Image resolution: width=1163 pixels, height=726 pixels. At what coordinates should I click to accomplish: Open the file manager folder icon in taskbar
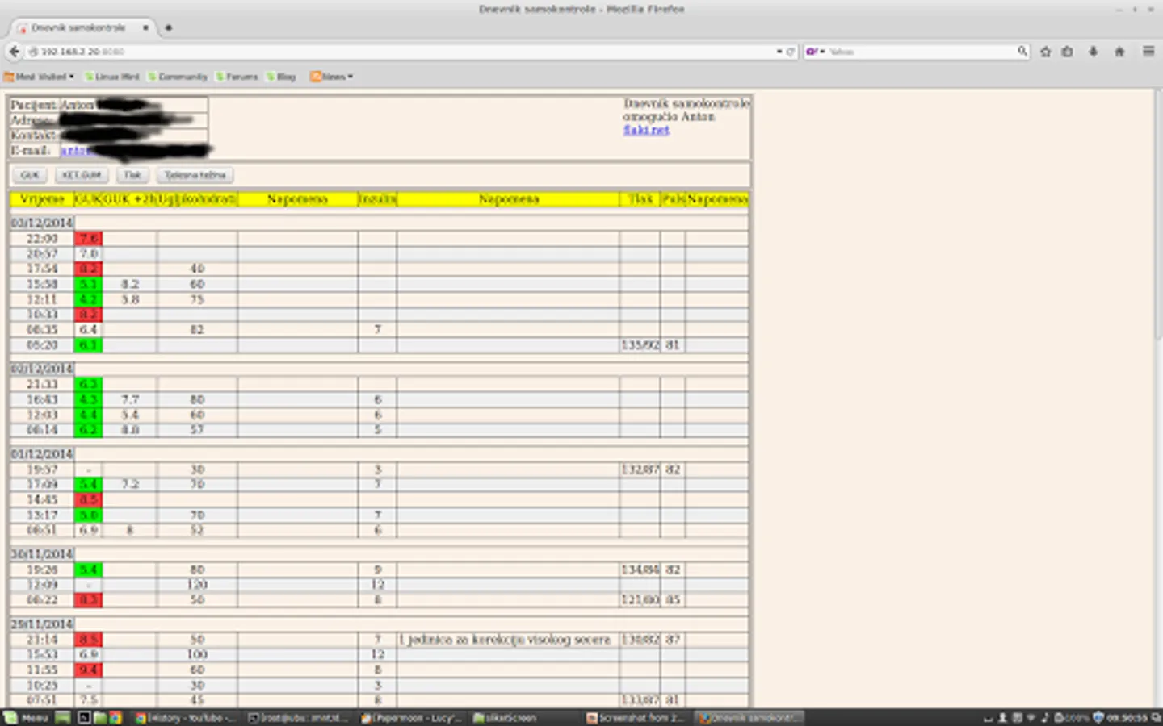(100, 717)
